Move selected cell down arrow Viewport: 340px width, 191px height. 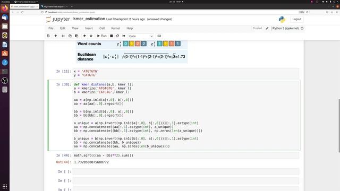point(91,36)
